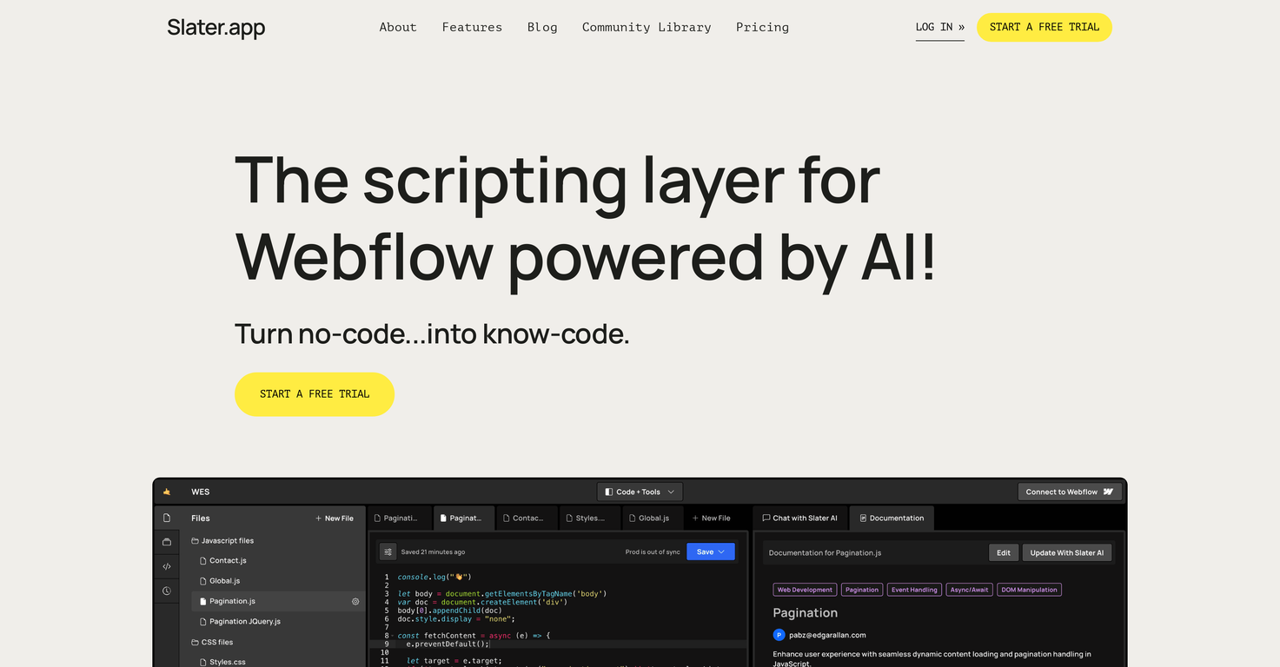1280x667 pixels.
Task: Open Contact.js in the file tree
Action: pos(228,560)
